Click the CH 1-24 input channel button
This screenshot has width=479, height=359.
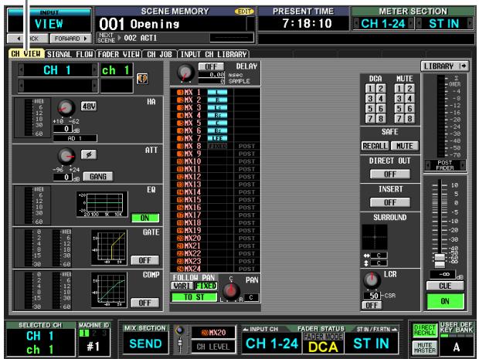tap(272, 343)
